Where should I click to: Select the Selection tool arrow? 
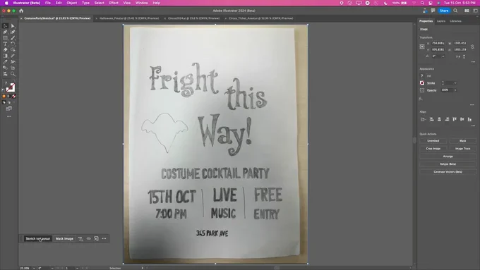(x=5, y=26)
